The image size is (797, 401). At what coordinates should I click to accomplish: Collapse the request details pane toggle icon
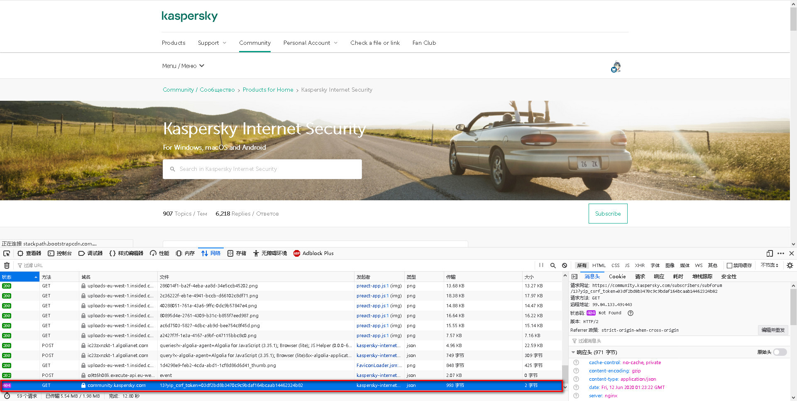point(575,277)
